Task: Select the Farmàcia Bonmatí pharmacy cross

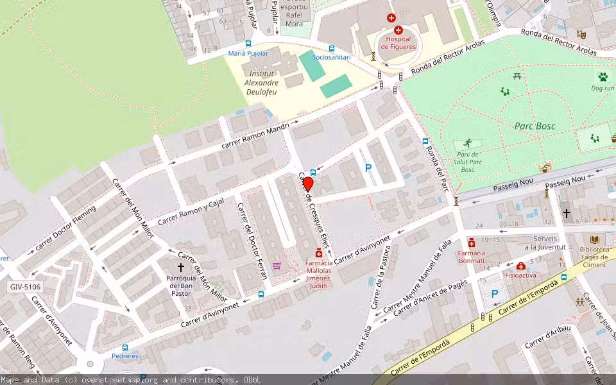Action: click(472, 244)
